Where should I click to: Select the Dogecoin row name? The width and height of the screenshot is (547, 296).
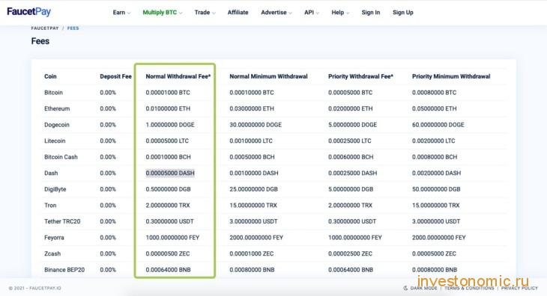pos(57,125)
